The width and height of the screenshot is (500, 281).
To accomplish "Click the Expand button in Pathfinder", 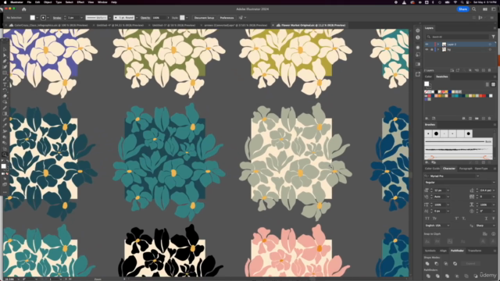I will (470, 264).
